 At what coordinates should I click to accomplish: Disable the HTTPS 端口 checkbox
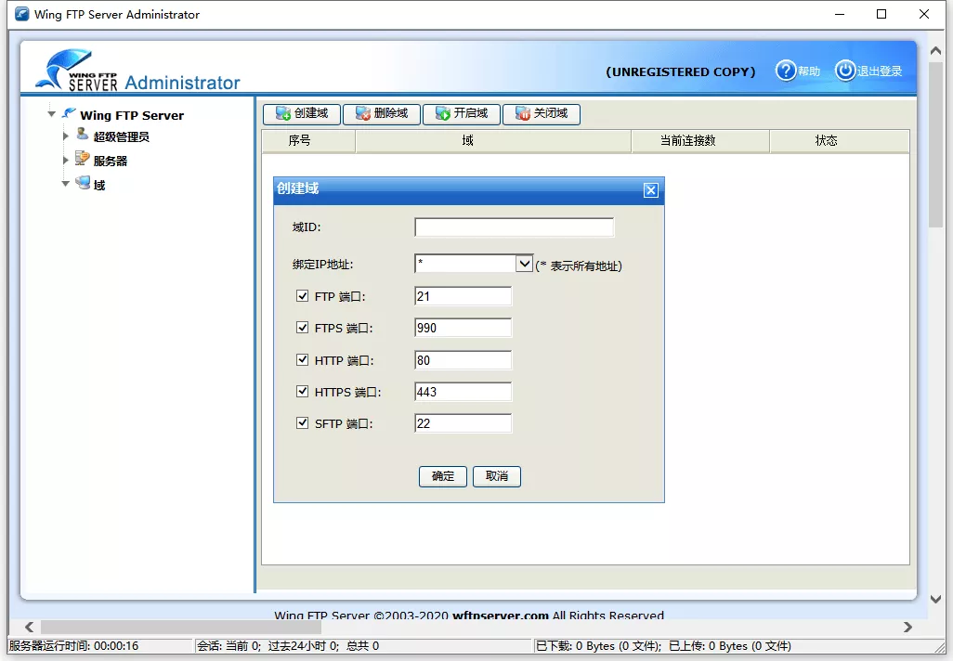pos(302,391)
